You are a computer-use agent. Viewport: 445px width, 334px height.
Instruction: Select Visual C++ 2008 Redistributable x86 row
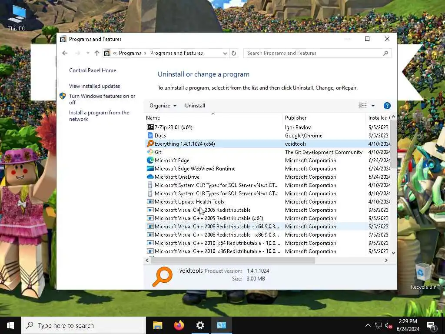pyautogui.click(x=267, y=234)
